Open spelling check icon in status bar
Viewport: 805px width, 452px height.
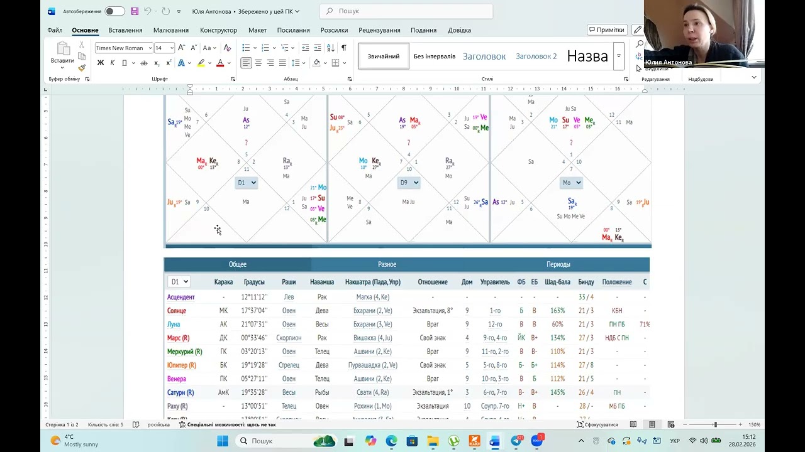(x=136, y=425)
